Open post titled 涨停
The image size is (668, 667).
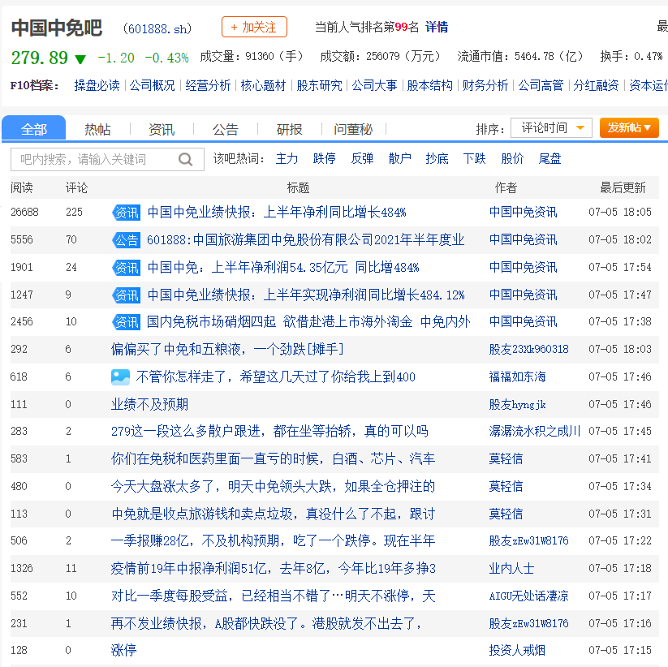[123, 651]
